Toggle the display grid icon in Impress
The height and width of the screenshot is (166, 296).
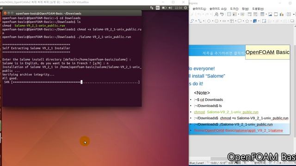pyautogui.click(x=229, y=14)
